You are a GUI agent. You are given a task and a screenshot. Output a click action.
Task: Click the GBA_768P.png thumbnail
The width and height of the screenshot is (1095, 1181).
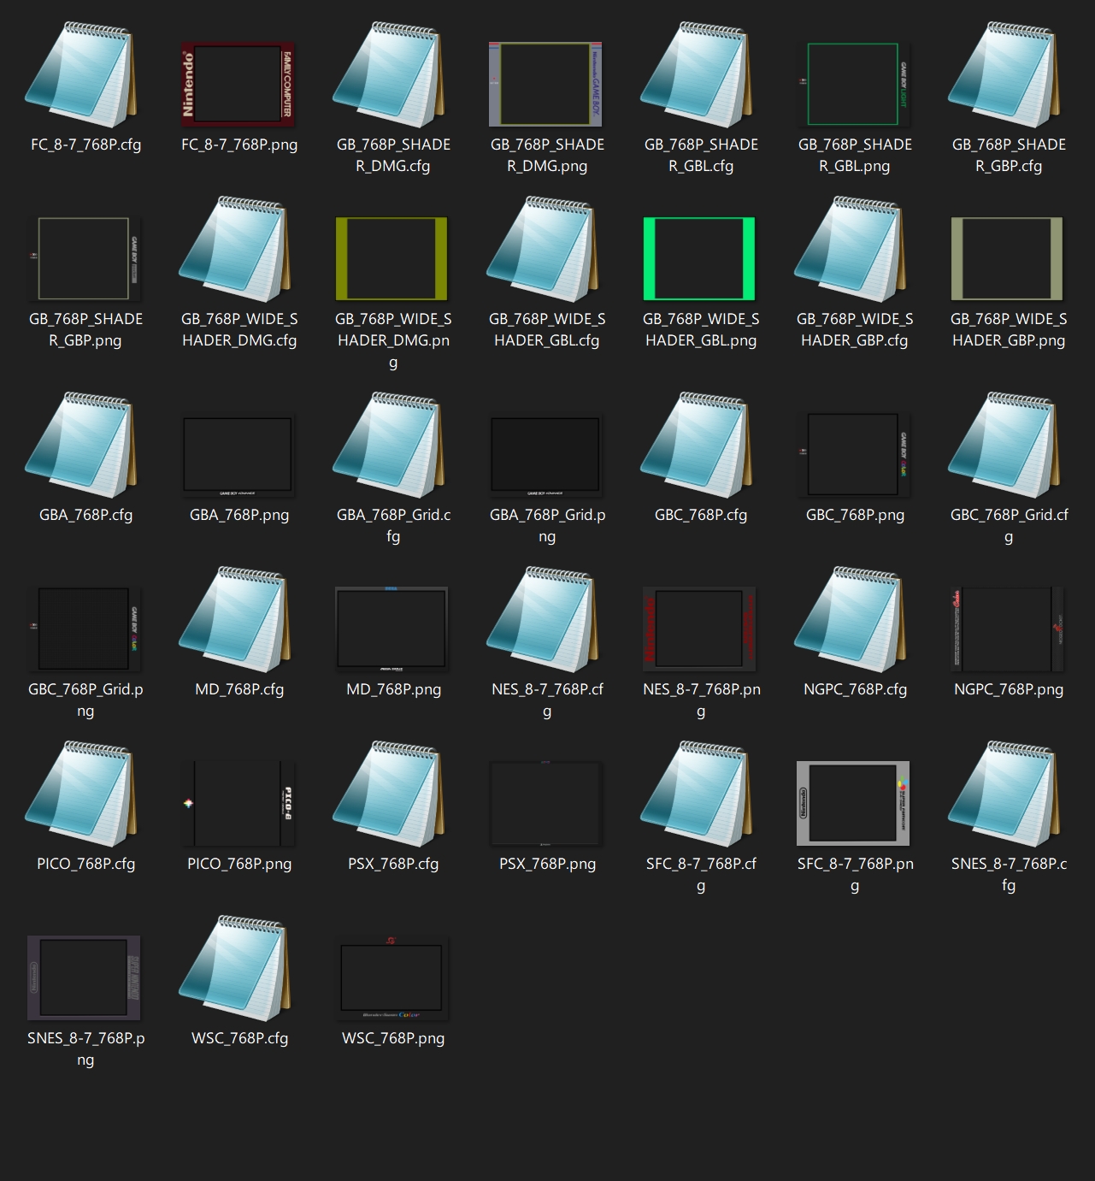pos(238,456)
